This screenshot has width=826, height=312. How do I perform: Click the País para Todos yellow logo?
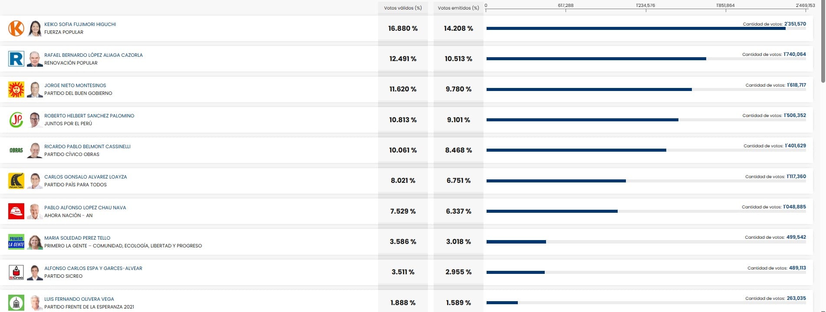(x=16, y=181)
